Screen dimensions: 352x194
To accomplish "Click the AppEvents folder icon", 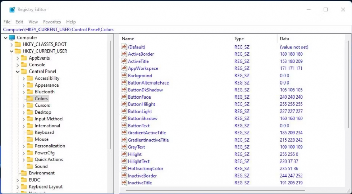I will tap(24, 58).
